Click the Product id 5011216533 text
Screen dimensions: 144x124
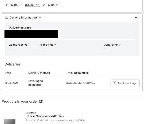[x=37, y=120]
